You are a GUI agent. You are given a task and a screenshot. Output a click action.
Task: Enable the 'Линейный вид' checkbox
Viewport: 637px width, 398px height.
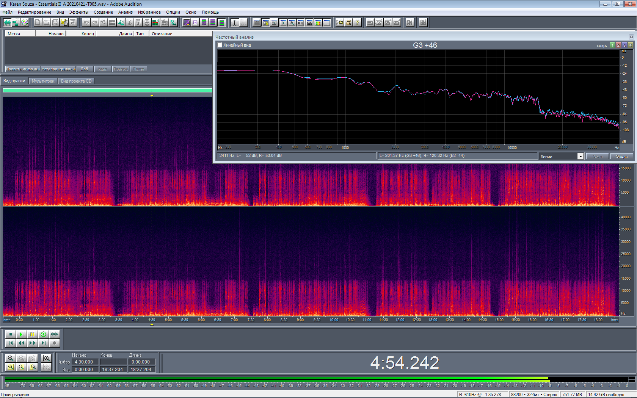click(220, 45)
